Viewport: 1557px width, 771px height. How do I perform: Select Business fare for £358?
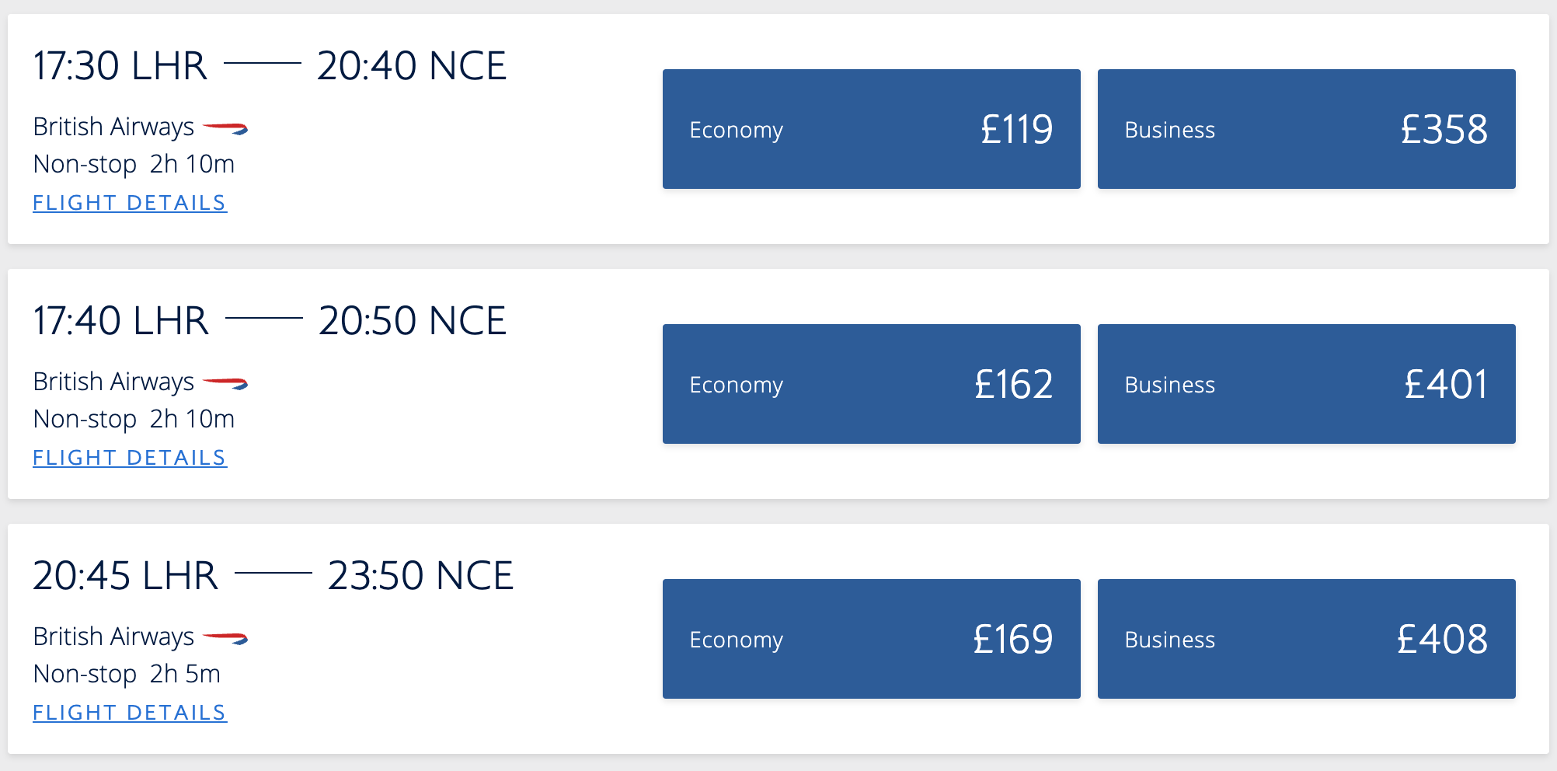pos(1306,129)
